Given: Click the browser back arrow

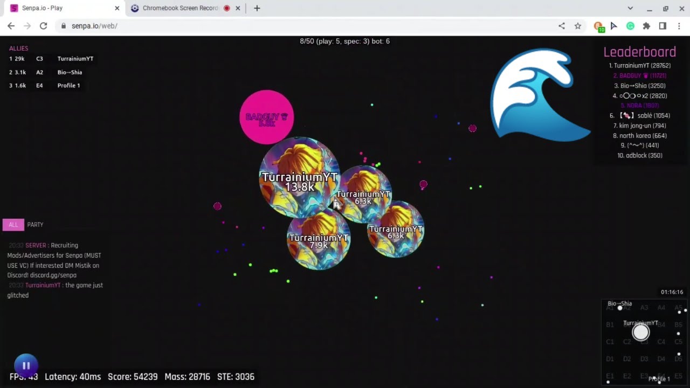Looking at the screenshot, I should 11,26.
